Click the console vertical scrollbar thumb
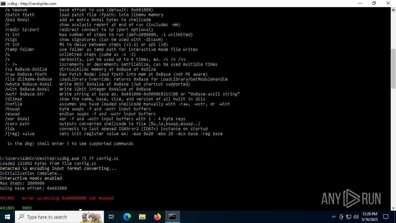The image size is (396, 223). (393, 68)
